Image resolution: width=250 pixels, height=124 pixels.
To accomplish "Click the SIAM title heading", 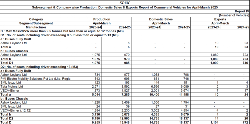I will [124, 3].
